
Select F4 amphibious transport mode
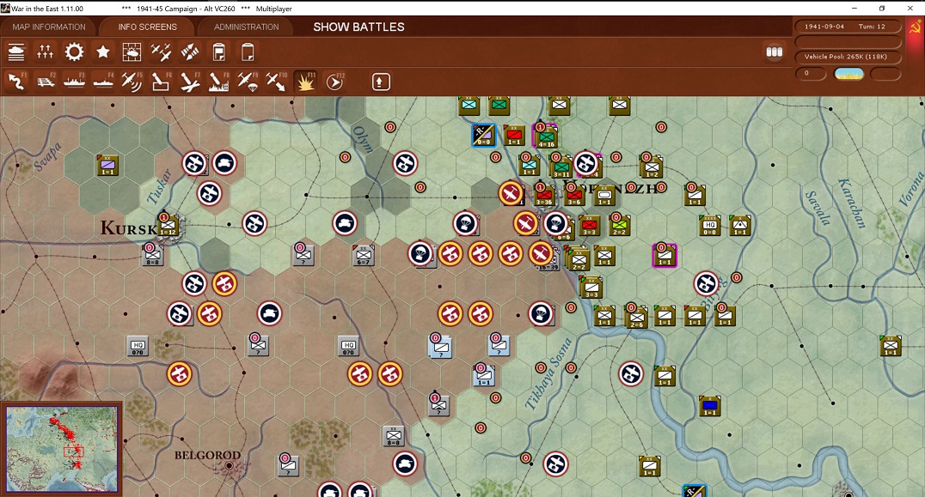103,82
